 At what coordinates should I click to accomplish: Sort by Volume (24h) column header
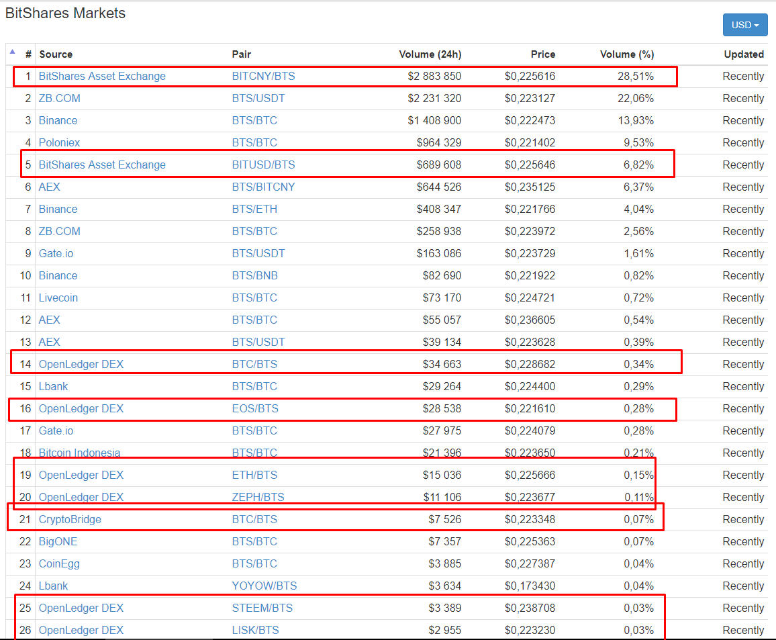(430, 54)
